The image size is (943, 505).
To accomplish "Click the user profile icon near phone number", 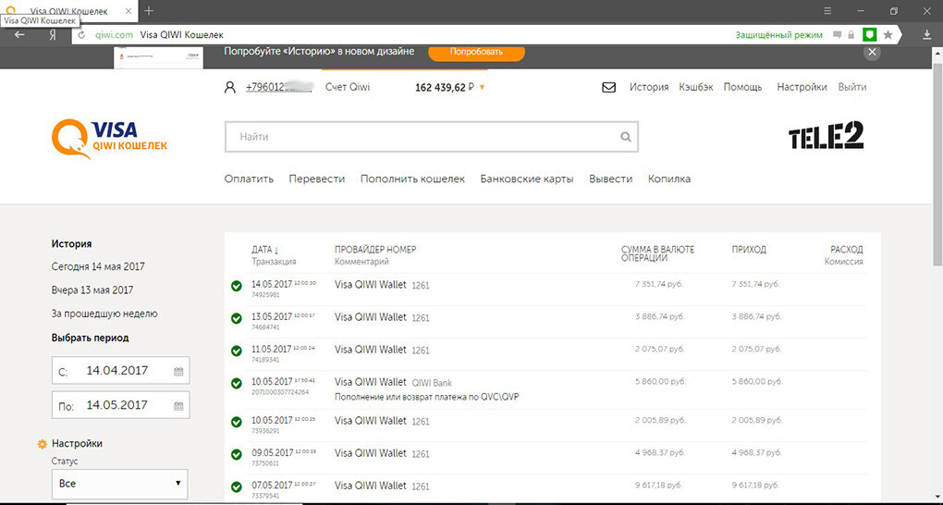I will point(229,87).
